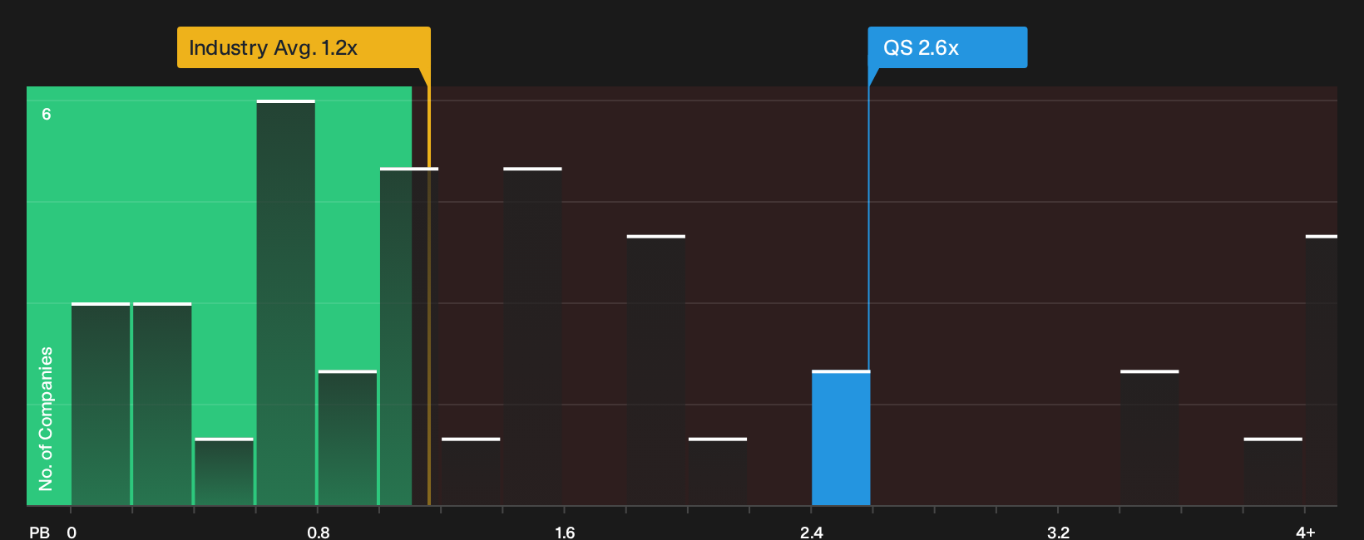Click the bar for PB 0.2 to 0.4

coord(162,404)
